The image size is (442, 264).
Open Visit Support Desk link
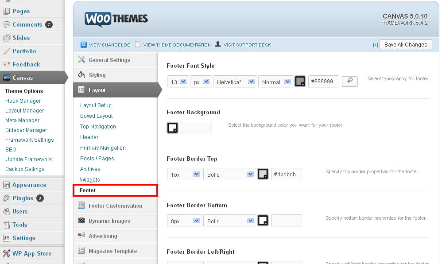click(x=247, y=45)
